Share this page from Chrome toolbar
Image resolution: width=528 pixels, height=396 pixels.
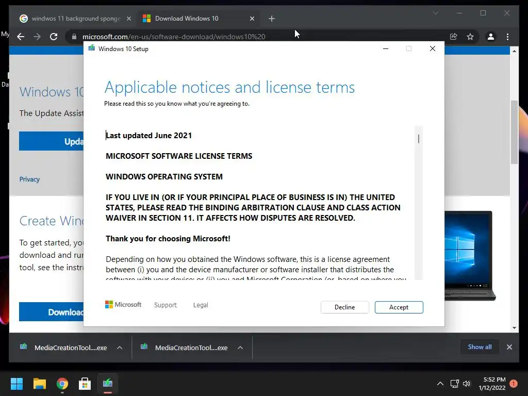(454, 37)
